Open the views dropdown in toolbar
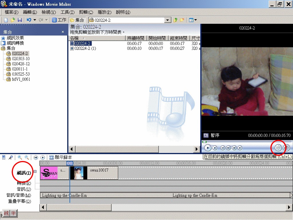293x220 pixels. pos(193,20)
